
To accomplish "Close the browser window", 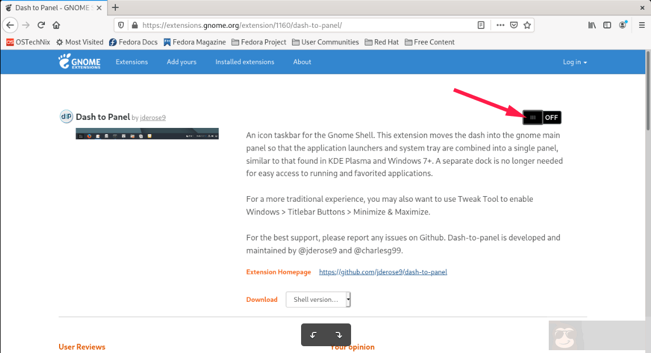I will [x=642, y=7].
